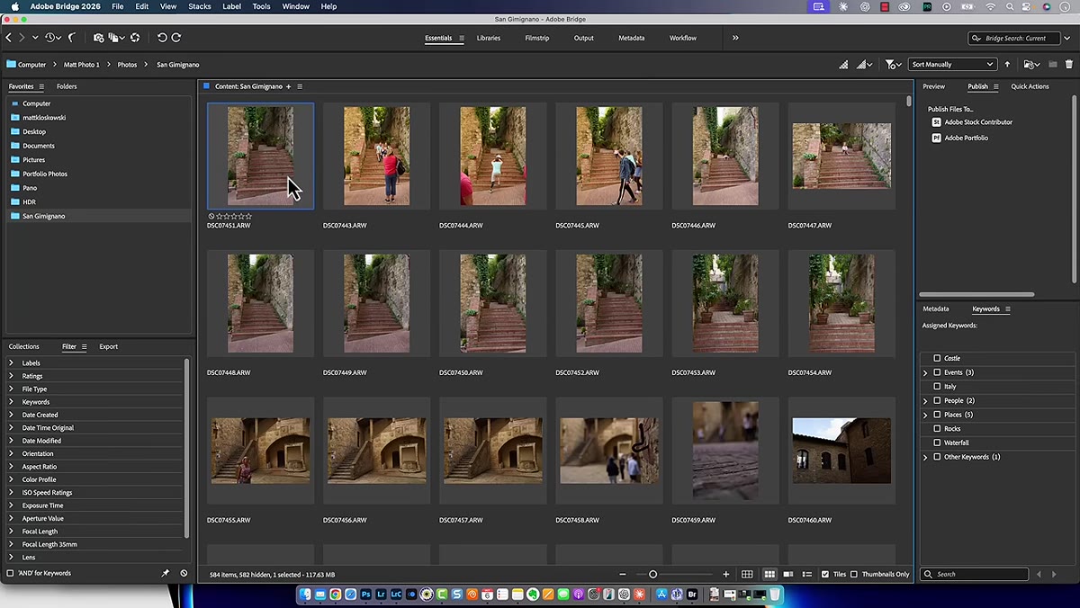The height and width of the screenshot is (608, 1080).
Task: Open thumbnail quality options dropdown icon
Action: click(x=864, y=65)
